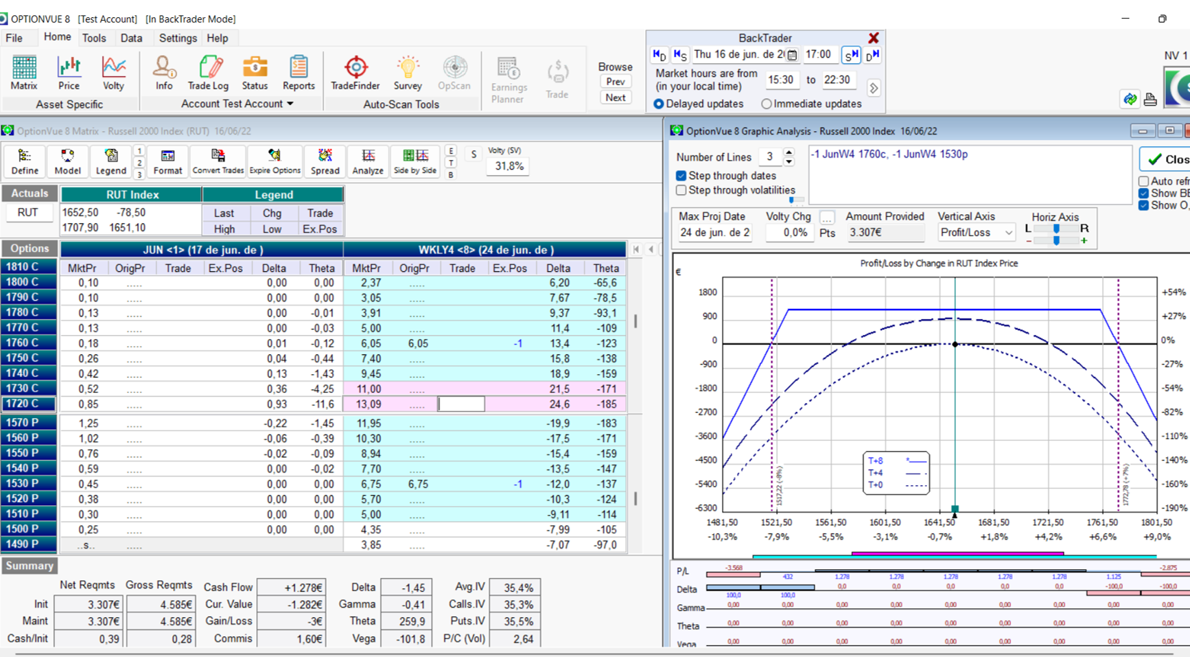Open the Price chart icon
Screen dimensions: 1190x657
(x=69, y=73)
